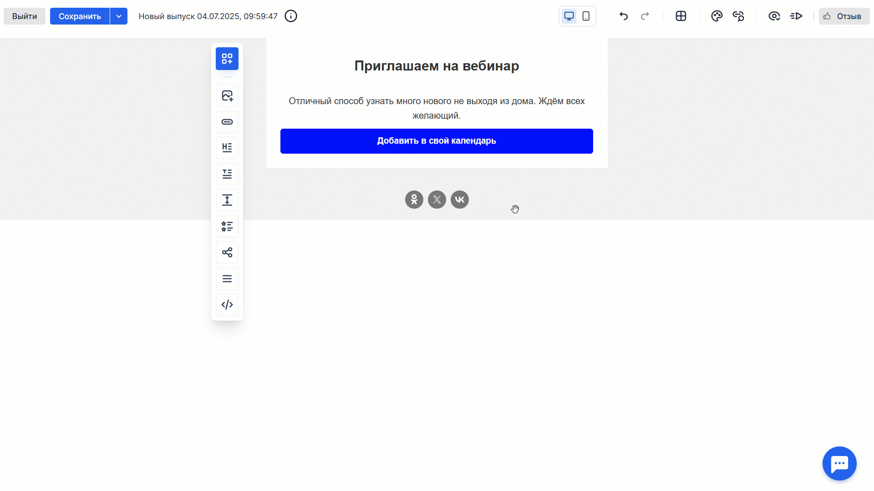Run the link checker tool
Viewport: 874px width, 491px height.
pos(738,16)
